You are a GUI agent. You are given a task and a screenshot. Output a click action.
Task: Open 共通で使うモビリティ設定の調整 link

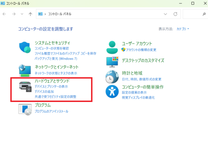(x=55, y=96)
